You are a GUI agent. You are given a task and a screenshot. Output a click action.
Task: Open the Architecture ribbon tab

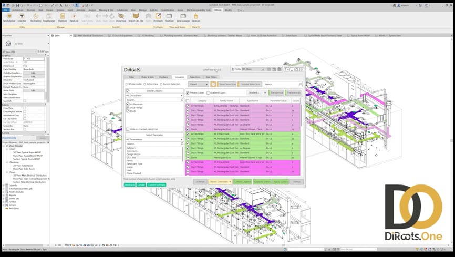pos(18,10)
